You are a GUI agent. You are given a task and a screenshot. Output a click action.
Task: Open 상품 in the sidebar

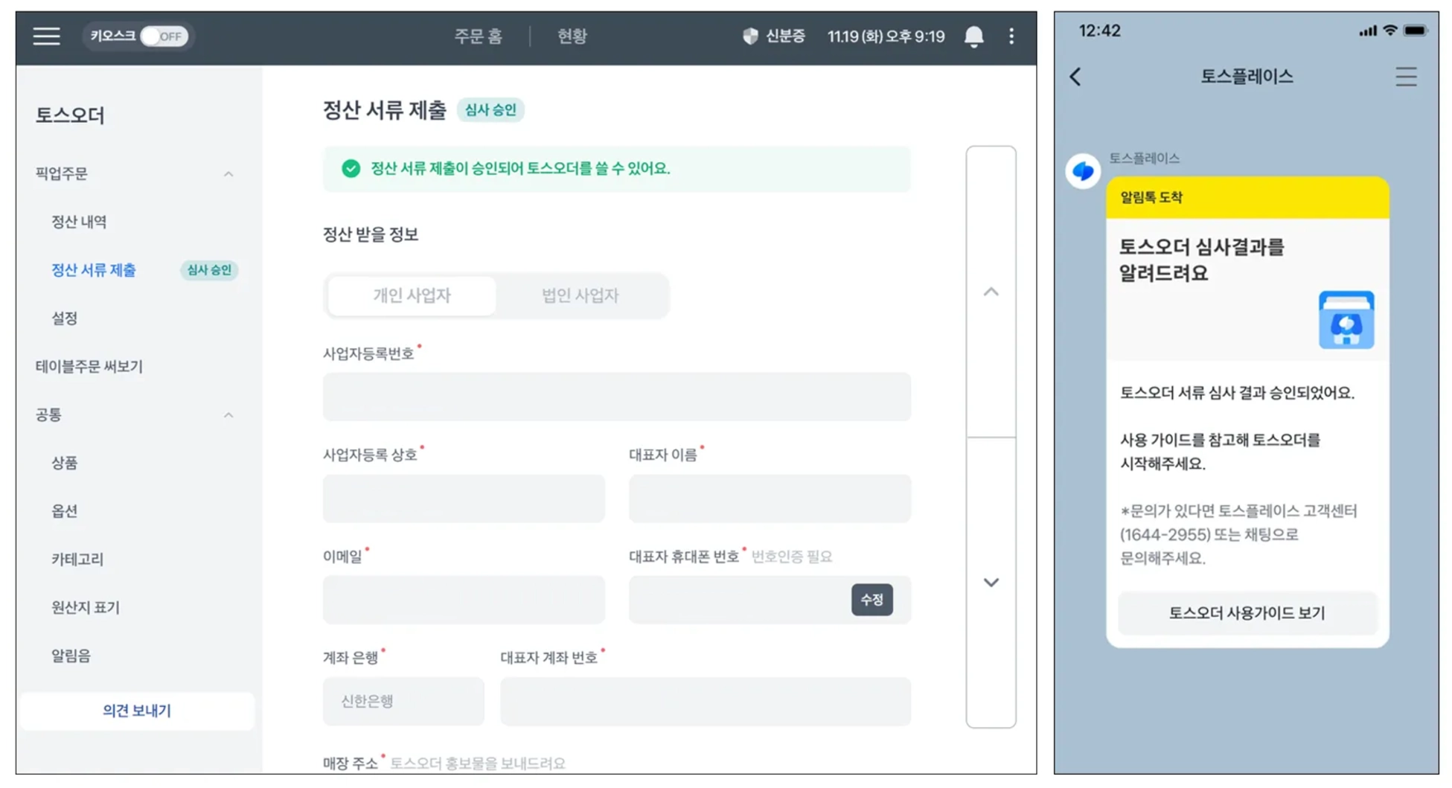65,463
